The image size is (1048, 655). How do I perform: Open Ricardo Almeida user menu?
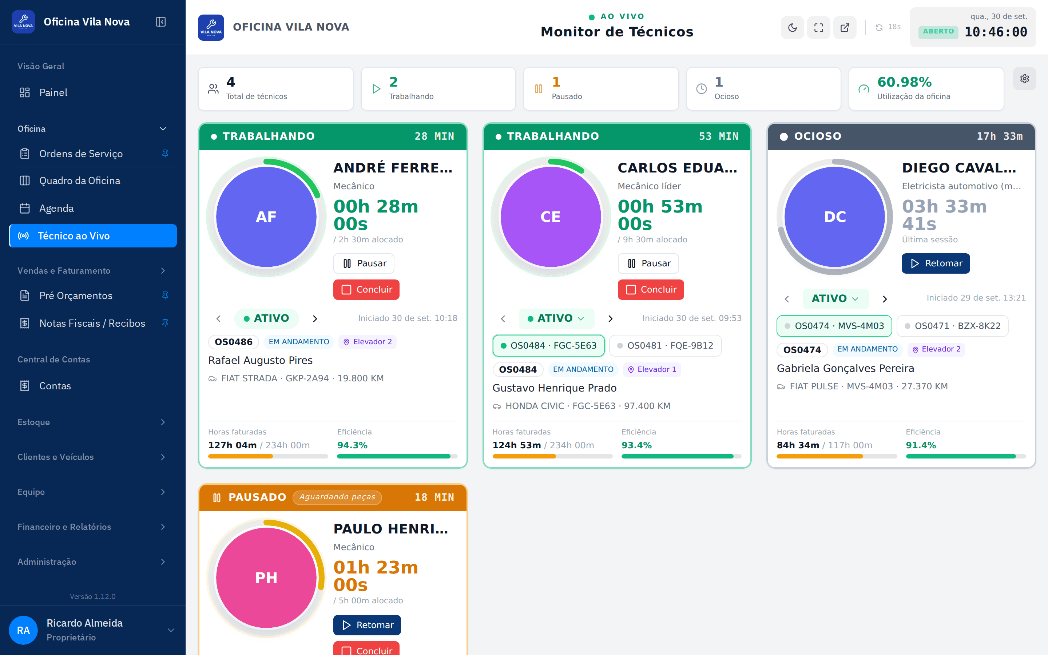pyautogui.click(x=93, y=630)
